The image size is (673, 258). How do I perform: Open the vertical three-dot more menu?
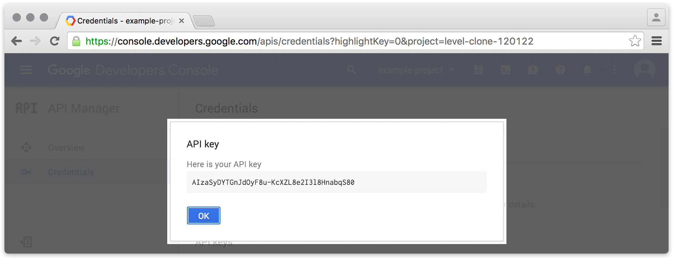[614, 70]
